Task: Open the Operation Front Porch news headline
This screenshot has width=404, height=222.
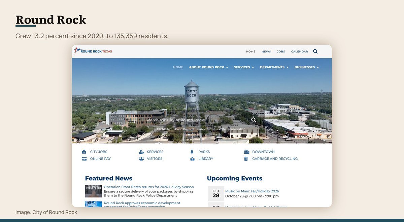Action: coord(149,187)
